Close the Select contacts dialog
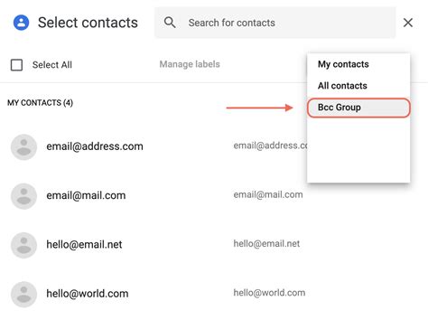 pos(408,23)
